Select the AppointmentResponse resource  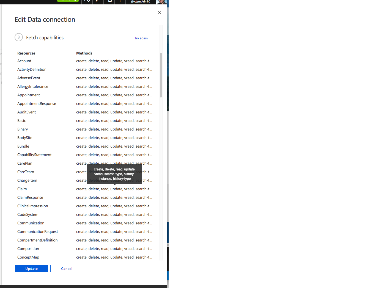[37, 104]
